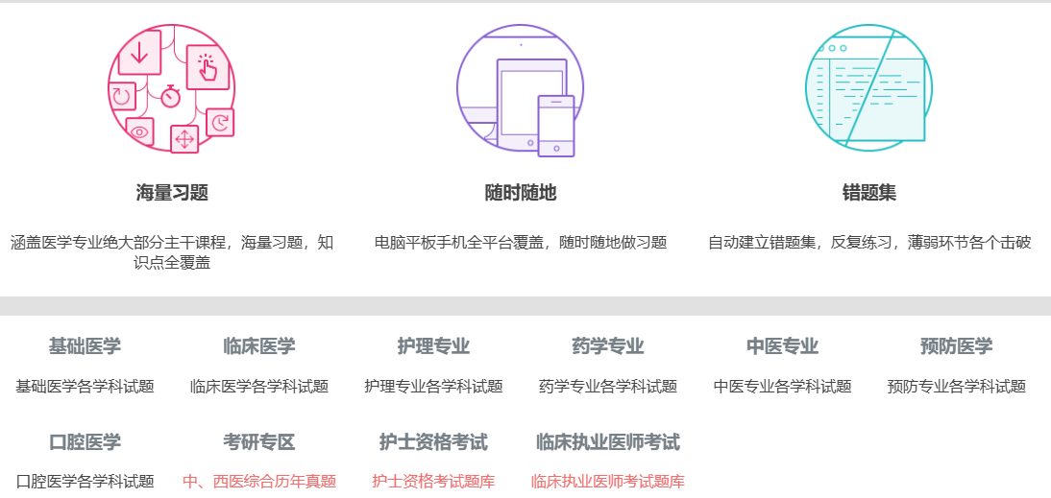Go to 基础医学各学科试题 link
Image resolution: width=1051 pixels, height=498 pixels.
coord(86,387)
